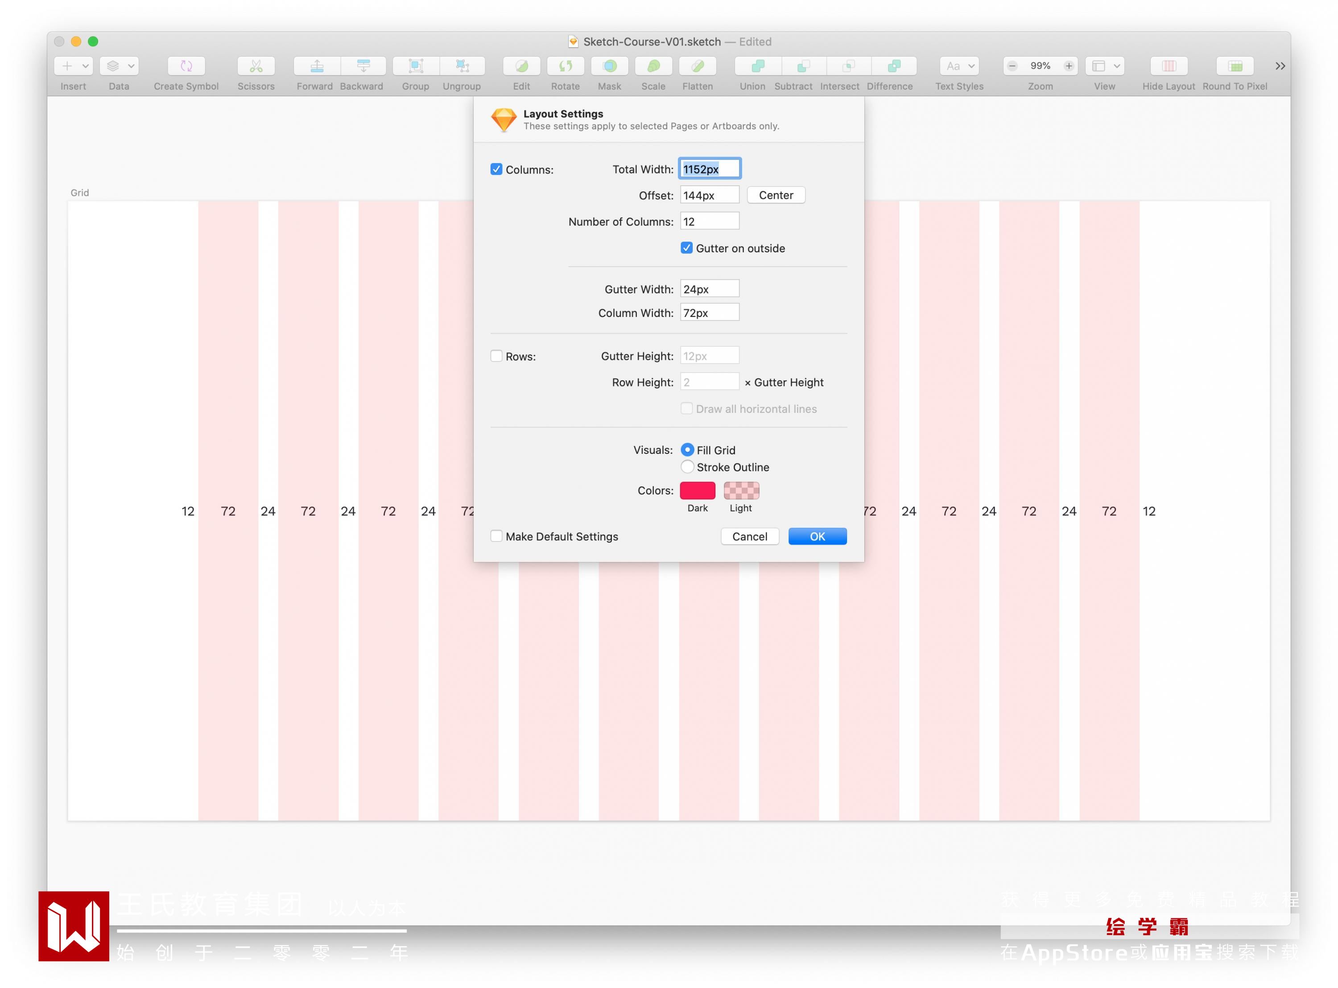Click the Mask icon
The image size is (1338, 988).
610,66
